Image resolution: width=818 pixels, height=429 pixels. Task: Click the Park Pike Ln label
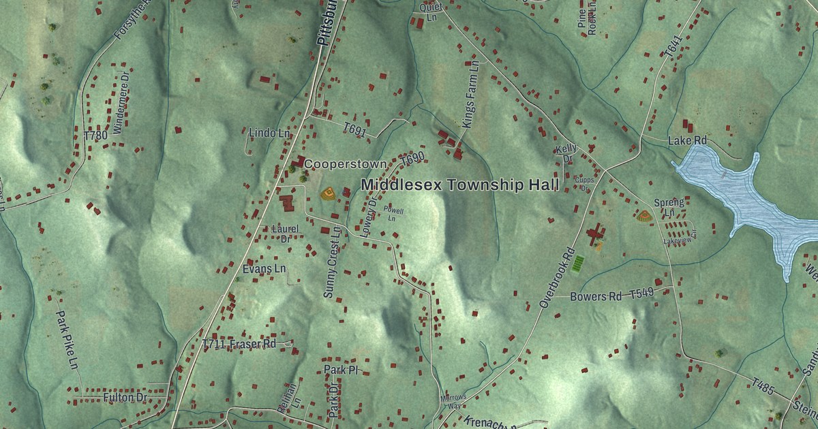tap(67, 340)
